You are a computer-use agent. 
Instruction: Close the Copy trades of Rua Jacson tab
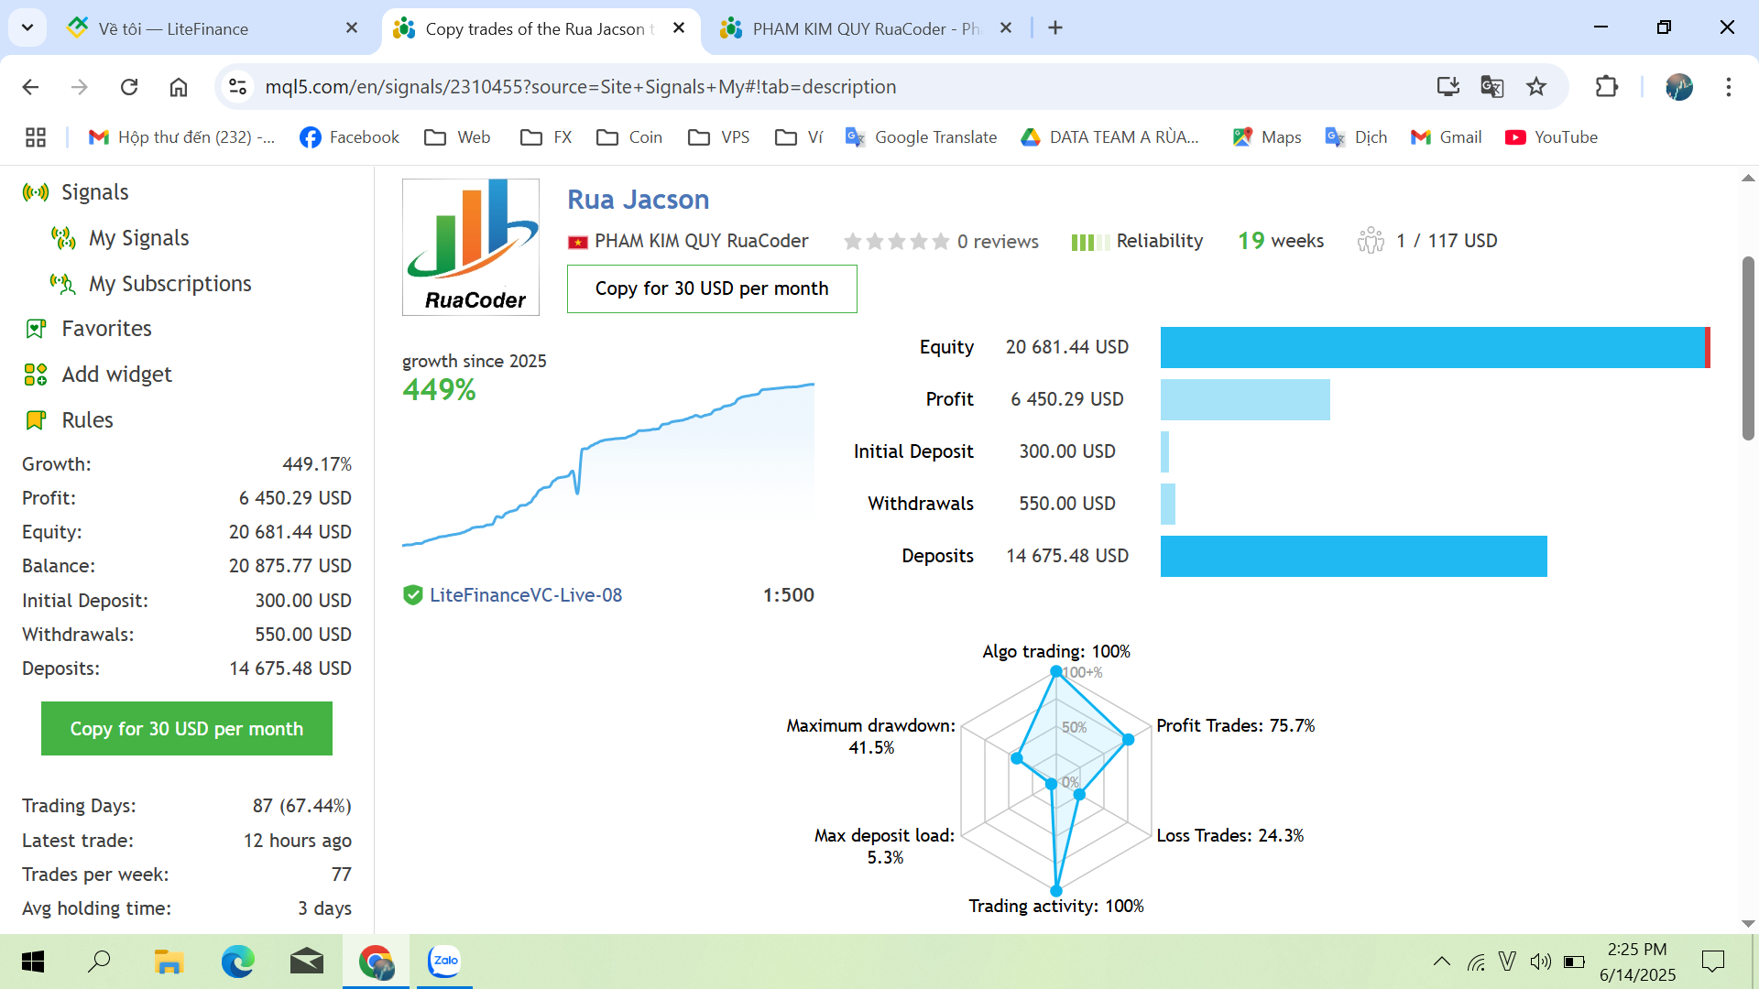(x=679, y=28)
